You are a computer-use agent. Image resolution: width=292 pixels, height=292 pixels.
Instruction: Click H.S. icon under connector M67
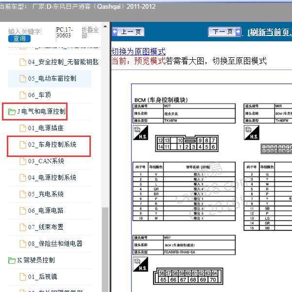140,264
